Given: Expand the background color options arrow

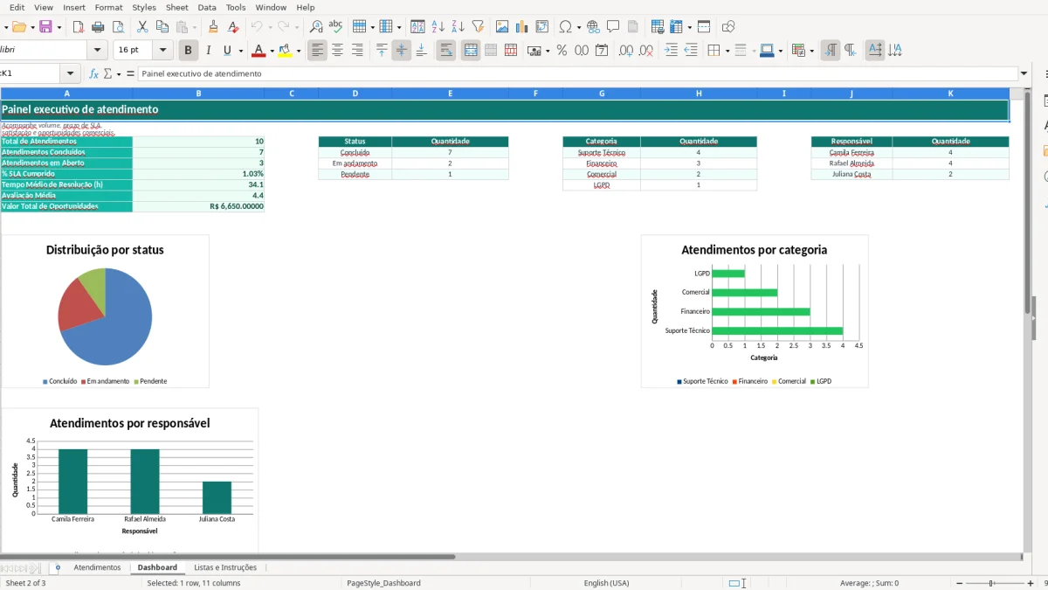Looking at the screenshot, I should click(x=299, y=51).
